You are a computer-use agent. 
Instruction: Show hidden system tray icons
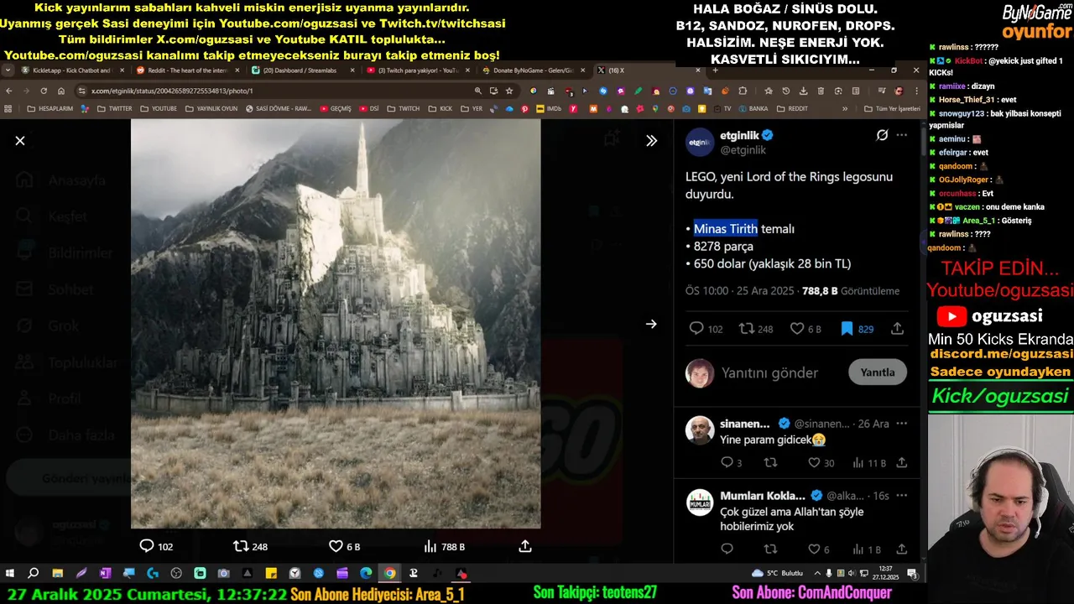[x=816, y=573]
